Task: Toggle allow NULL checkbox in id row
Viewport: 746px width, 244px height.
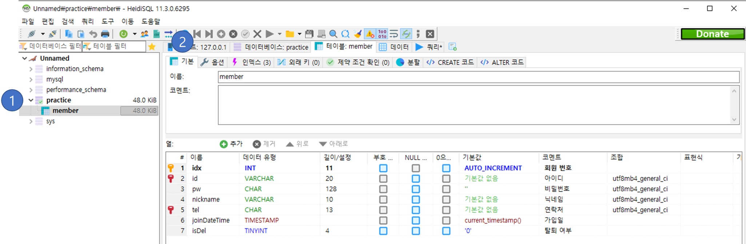Action: point(416,179)
